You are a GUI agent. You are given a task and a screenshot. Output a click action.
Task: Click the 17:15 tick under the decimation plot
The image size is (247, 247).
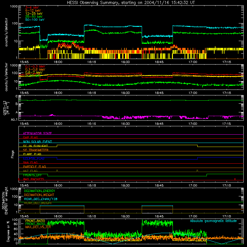(x=227, y=216)
